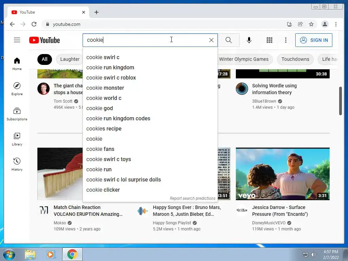Image resolution: width=348 pixels, height=261 pixels.
Task: Click the Surface Pressure Encanto video thumbnail
Action: click(282, 174)
